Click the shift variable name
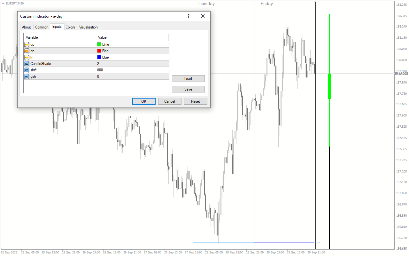 (x=33, y=70)
